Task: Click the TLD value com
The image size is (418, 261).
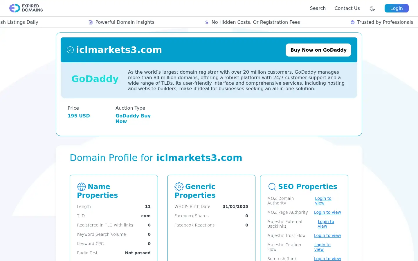Action: coord(146,216)
